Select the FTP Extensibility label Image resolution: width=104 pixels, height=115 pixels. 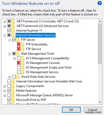[x=37, y=44]
